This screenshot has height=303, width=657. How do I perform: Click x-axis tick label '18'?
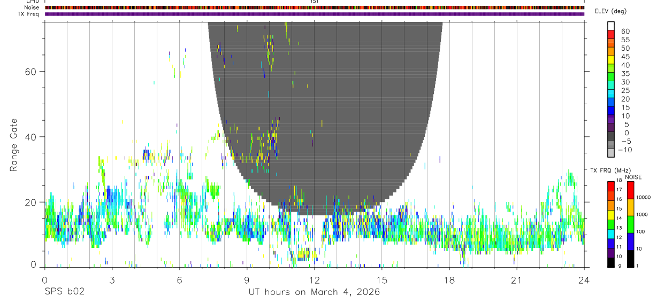pyautogui.click(x=449, y=280)
